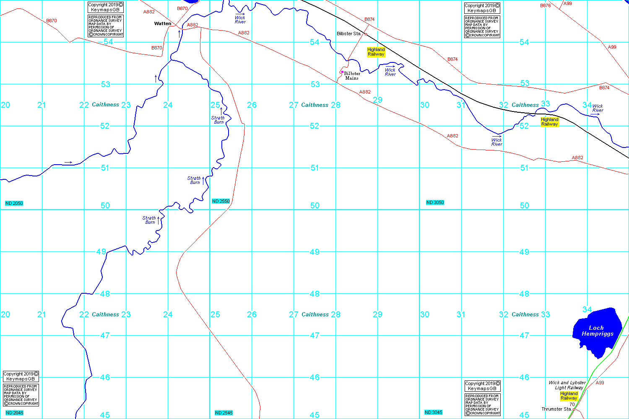Click the magenta Bilbster Mains marker square
Image resolution: width=629 pixels, height=419 pixels.
(x=342, y=72)
